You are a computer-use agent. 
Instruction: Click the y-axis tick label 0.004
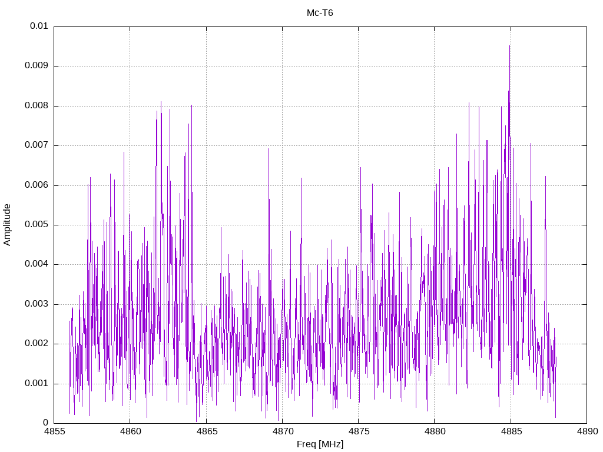pyautogui.click(x=37, y=264)
